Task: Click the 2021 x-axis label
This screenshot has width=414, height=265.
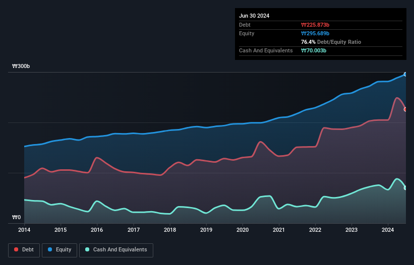Action: (279, 230)
